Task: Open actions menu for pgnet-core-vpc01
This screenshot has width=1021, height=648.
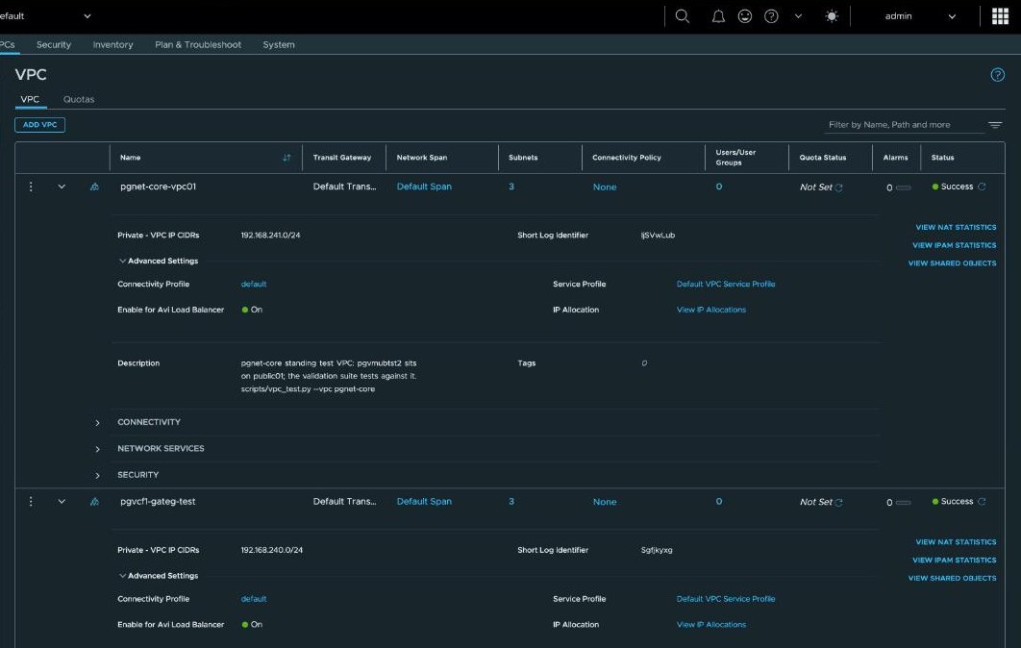Action: click(x=31, y=187)
